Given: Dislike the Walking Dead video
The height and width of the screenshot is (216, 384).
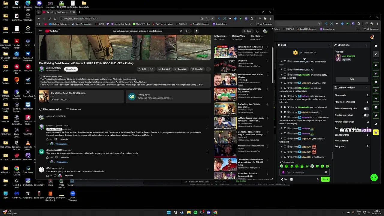Looking at the screenshot, I should 151,69.
